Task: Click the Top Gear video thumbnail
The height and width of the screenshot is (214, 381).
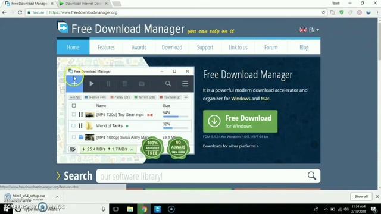Action: (89, 115)
